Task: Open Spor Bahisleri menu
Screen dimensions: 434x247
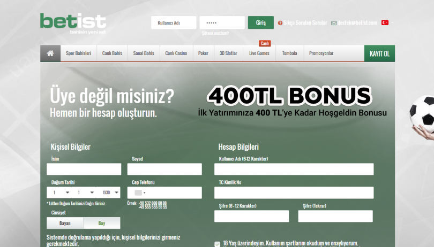Action: [79, 53]
